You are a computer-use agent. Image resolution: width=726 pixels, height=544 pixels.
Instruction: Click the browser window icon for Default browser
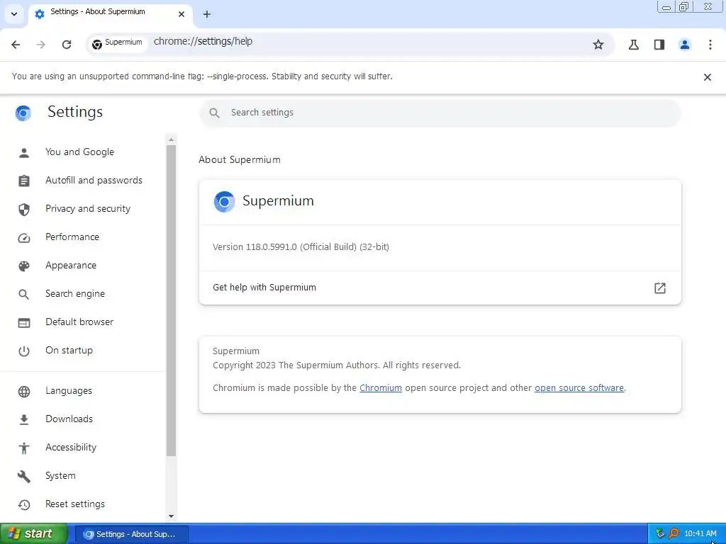pyautogui.click(x=24, y=323)
